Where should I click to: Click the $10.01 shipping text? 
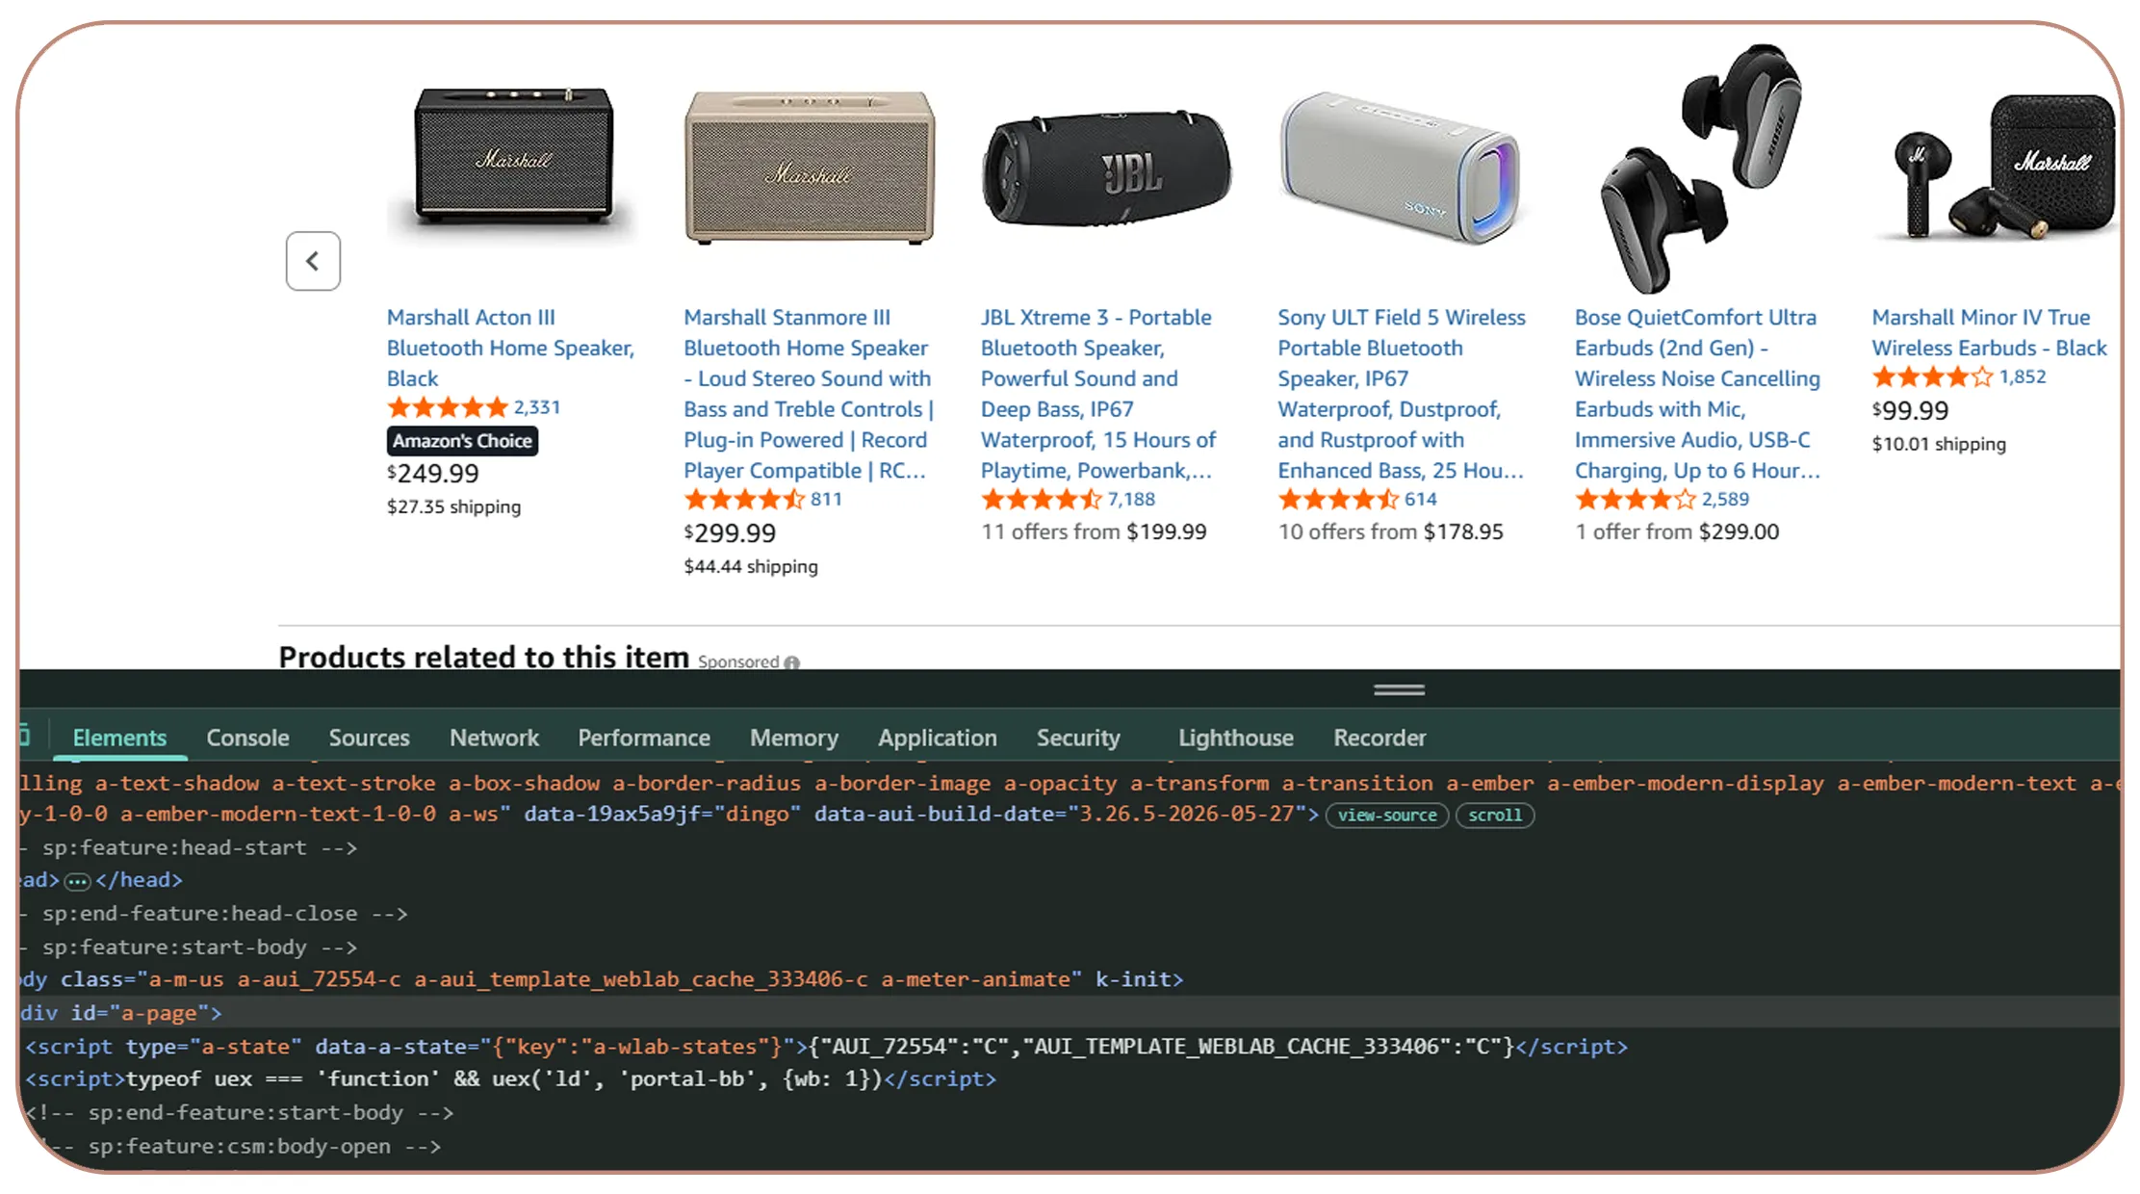coord(1939,445)
